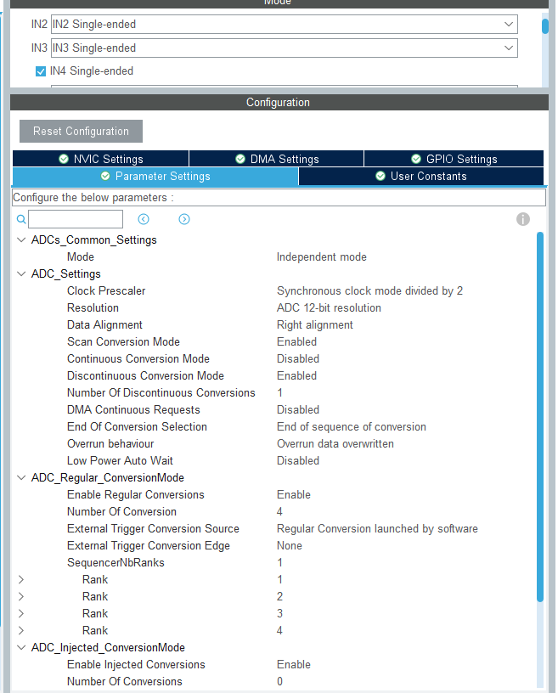558x693 pixels.
Task: Click the Low Power Auto Wait row
Action: click(274, 461)
